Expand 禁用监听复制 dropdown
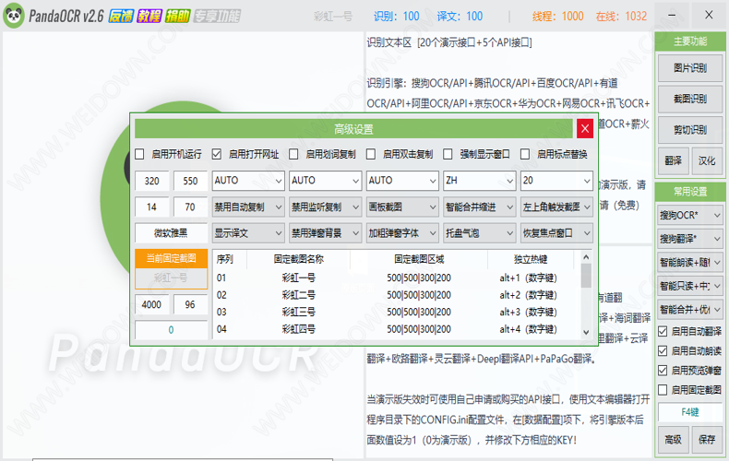 326,207
